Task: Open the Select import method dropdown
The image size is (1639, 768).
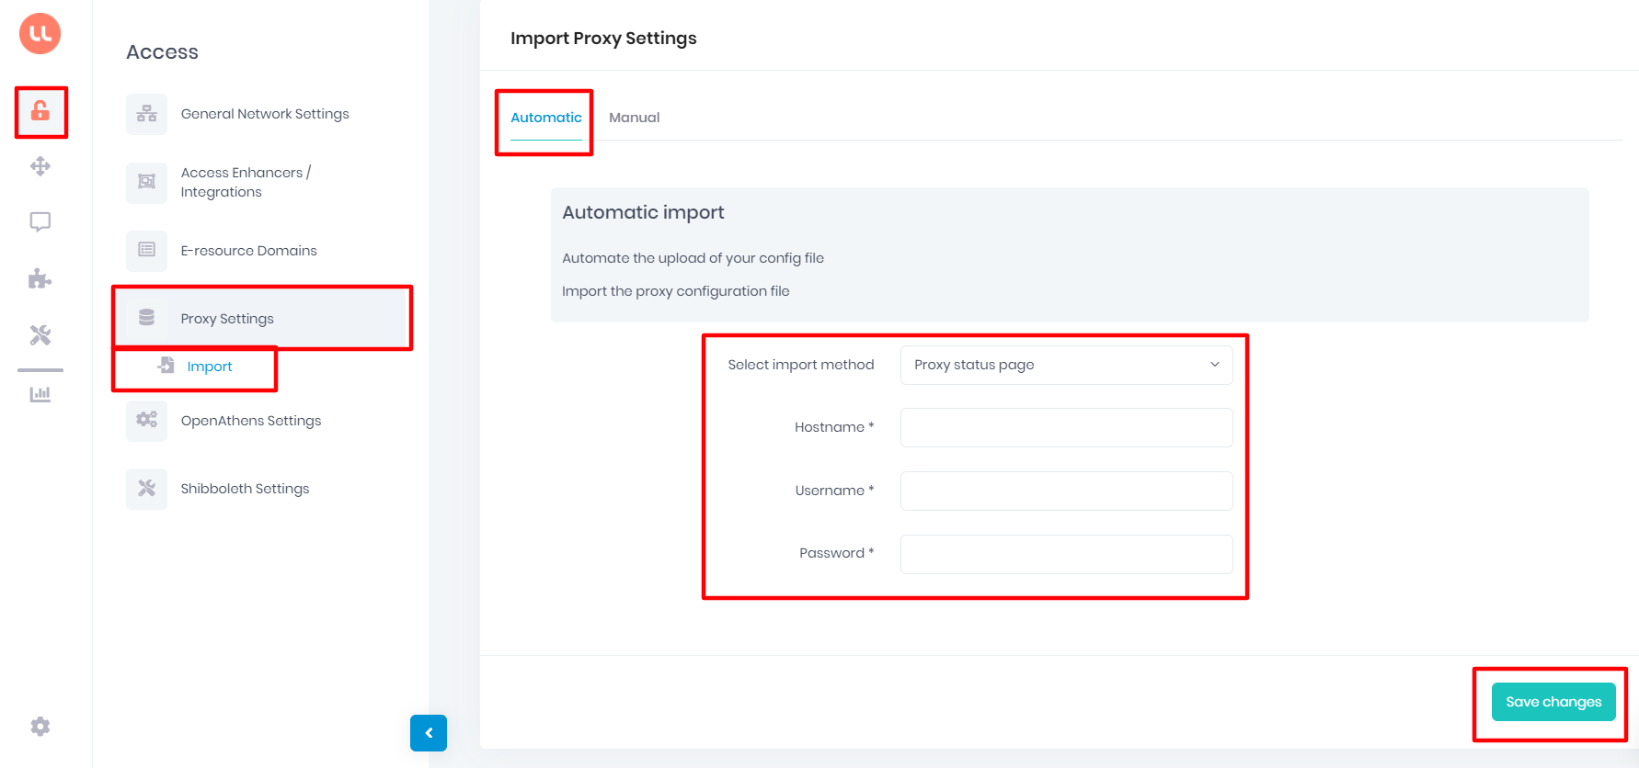Action: [x=1066, y=365]
